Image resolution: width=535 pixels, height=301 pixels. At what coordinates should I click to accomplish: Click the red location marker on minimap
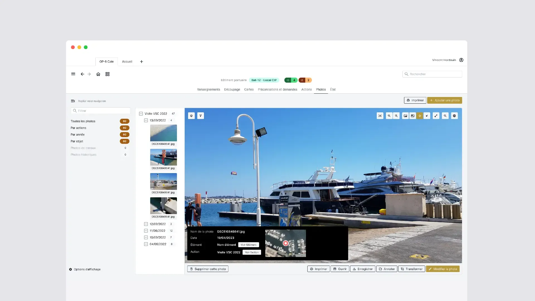pyautogui.click(x=286, y=243)
